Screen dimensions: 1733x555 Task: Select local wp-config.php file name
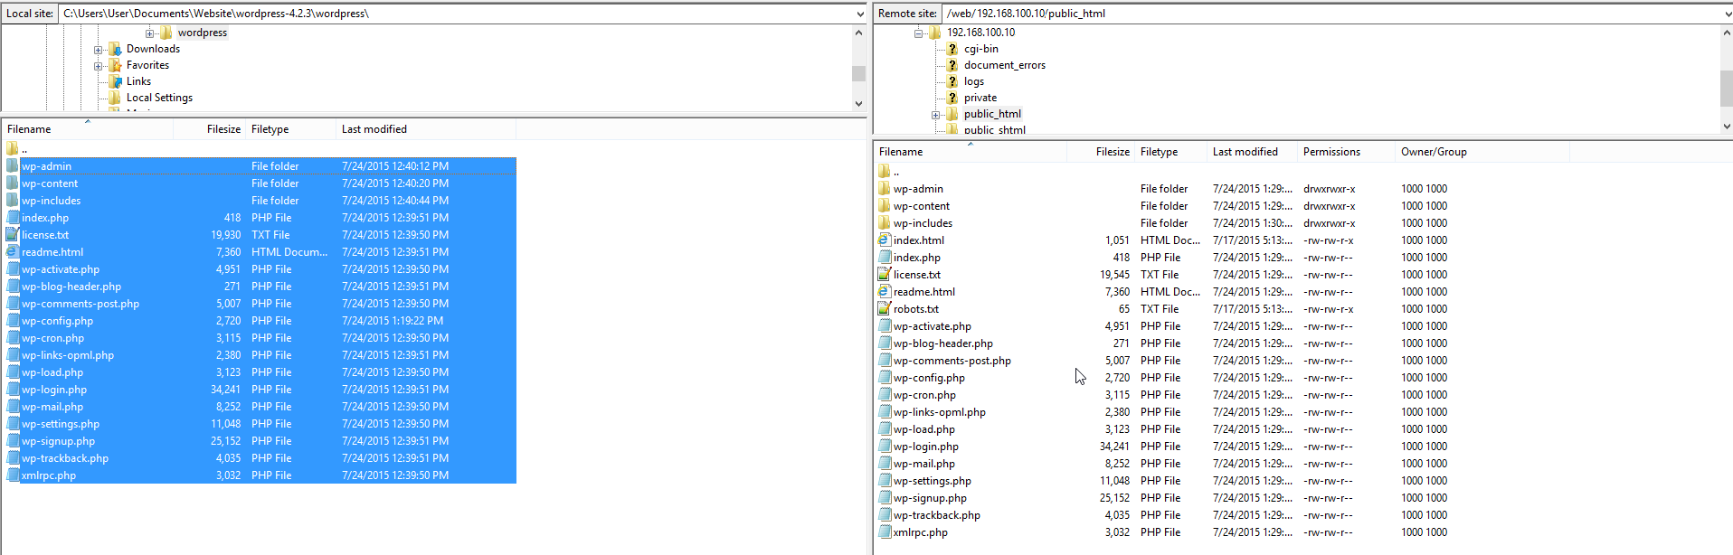(57, 321)
